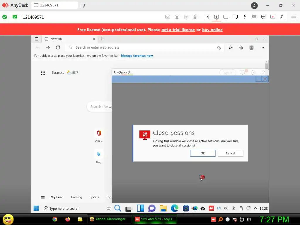Open the Office shortcut tile

click(99, 136)
